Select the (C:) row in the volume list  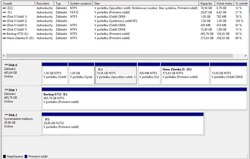[125, 8]
